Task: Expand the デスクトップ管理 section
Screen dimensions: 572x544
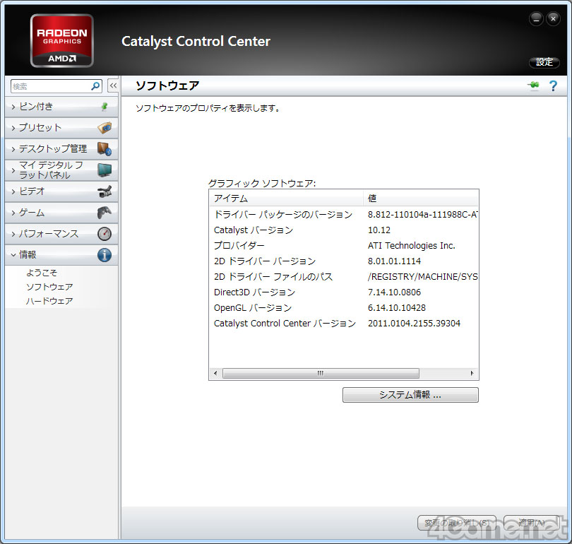Action: tap(61, 149)
